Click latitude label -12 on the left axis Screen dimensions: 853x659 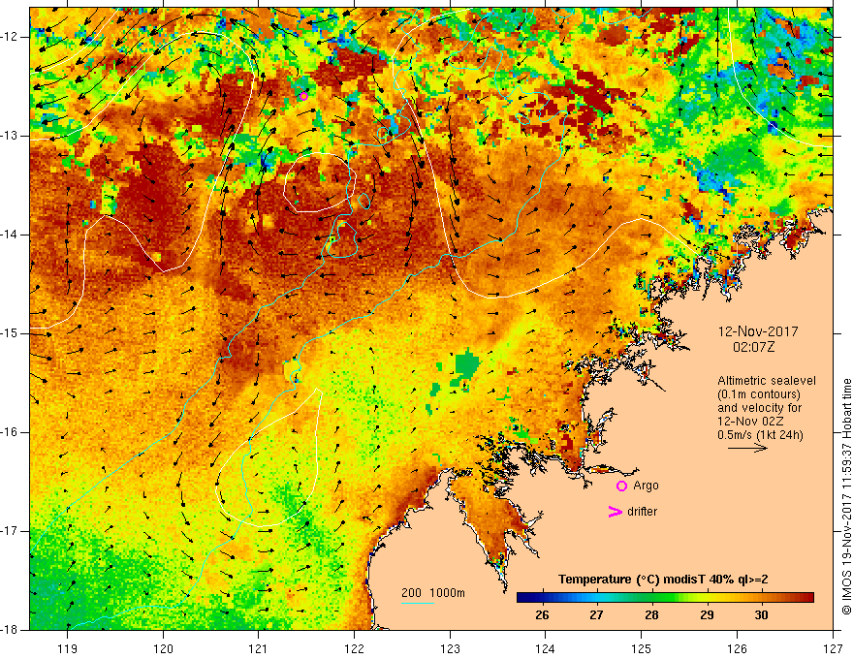(x=10, y=37)
